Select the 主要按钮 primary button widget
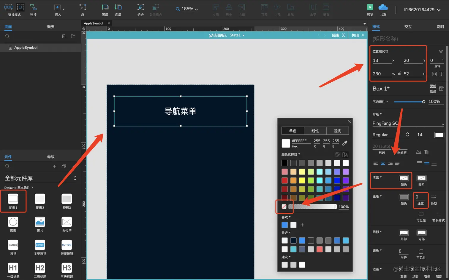449x280 pixels. tap(40, 247)
